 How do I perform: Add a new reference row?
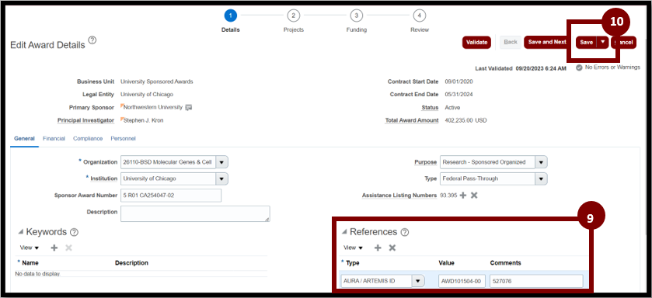378,248
